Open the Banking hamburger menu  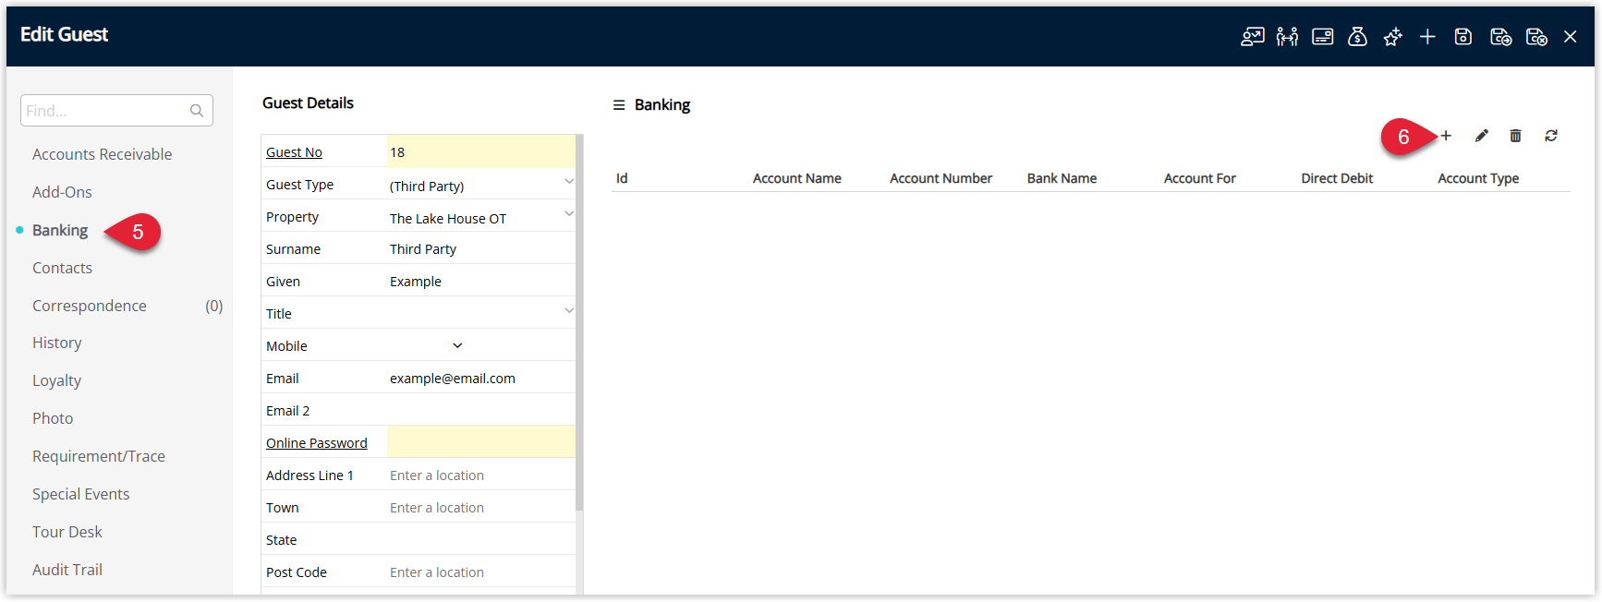619,105
